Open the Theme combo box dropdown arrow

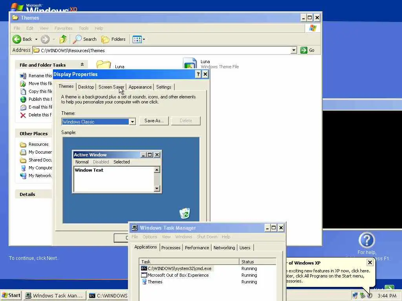(132, 122)
